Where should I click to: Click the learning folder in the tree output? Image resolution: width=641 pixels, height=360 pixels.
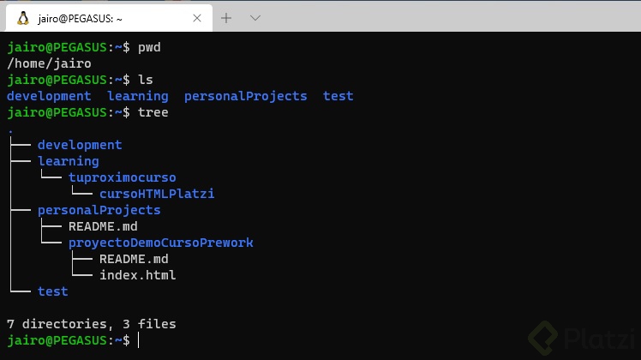[69, 161]
